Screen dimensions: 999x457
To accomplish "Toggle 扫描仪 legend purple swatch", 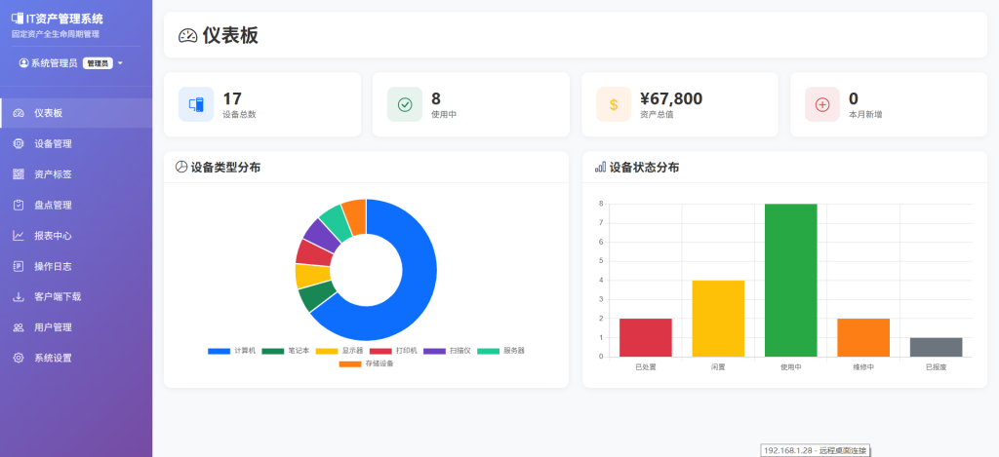I will 434,351.
